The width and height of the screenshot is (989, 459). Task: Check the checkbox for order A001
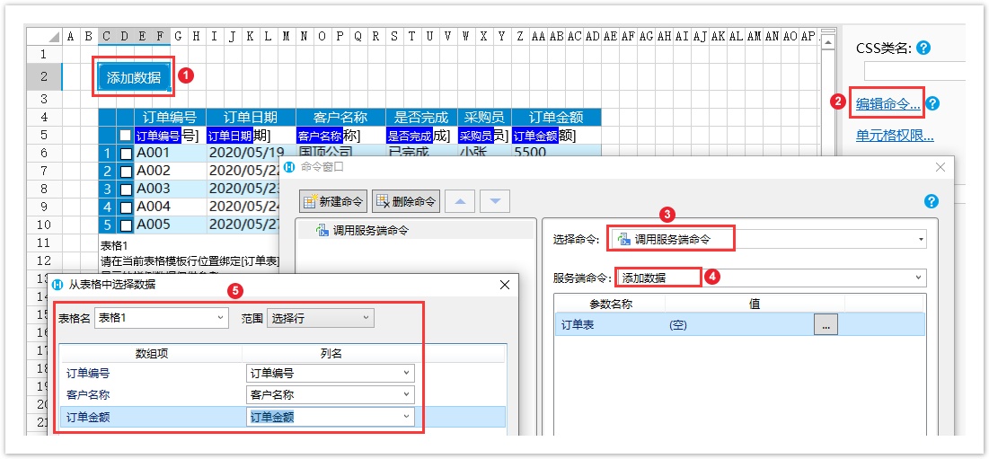tap(126, 154)
